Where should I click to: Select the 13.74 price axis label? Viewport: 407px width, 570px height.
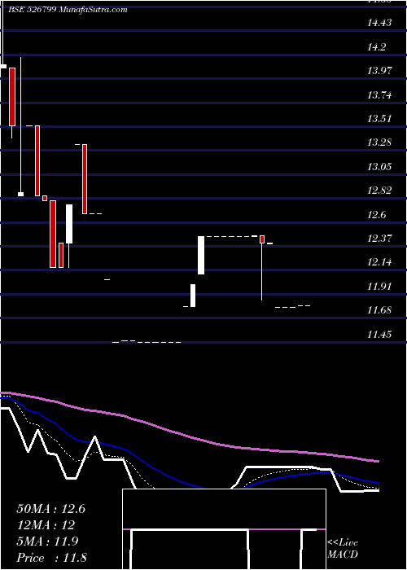click(379, 95)
